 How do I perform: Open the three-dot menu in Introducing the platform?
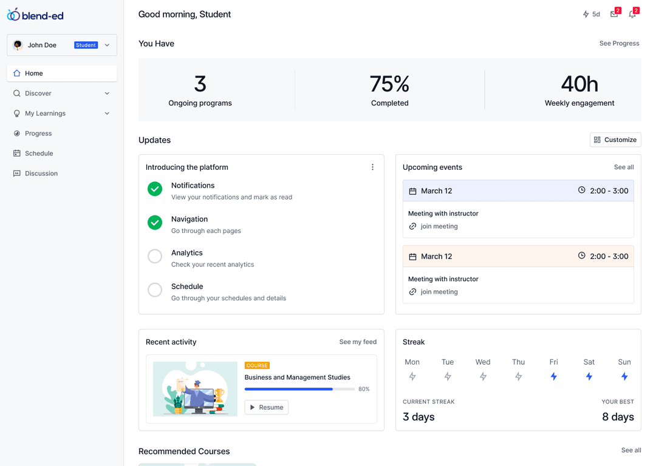(x=372, y=167)
